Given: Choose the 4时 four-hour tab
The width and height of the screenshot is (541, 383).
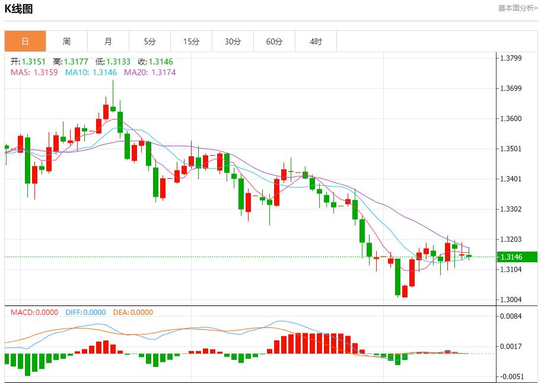Looking at the screenshot, I should click(x=316, y=41).
